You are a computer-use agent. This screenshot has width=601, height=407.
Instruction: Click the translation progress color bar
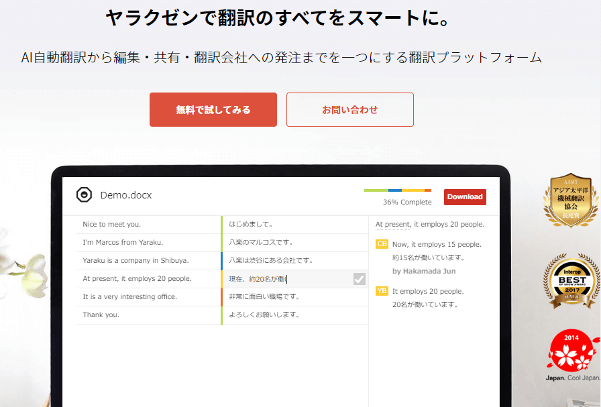(398, 190)
